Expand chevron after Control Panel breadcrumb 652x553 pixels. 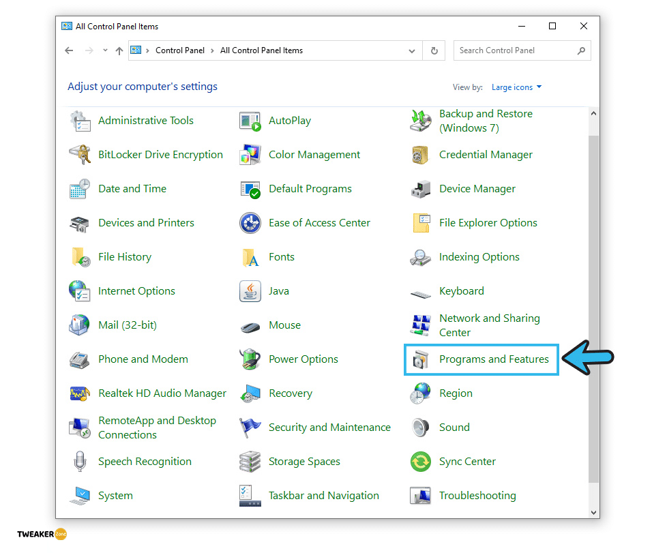coord(212,50)
